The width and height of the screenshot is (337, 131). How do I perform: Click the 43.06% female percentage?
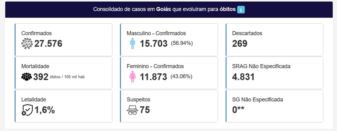[x=182, y=76]
